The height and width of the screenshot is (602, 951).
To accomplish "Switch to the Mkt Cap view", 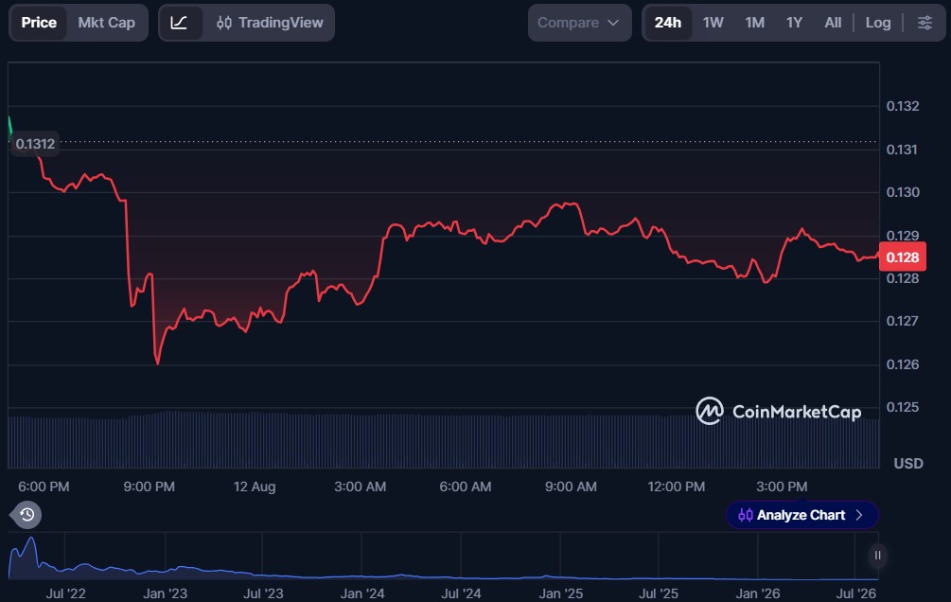I will (x=107, y=23).
